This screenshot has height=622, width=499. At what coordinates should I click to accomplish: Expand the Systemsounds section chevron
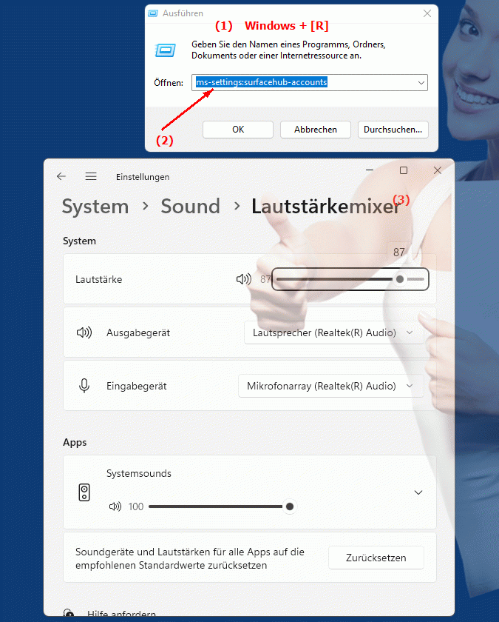pos(418,492)
